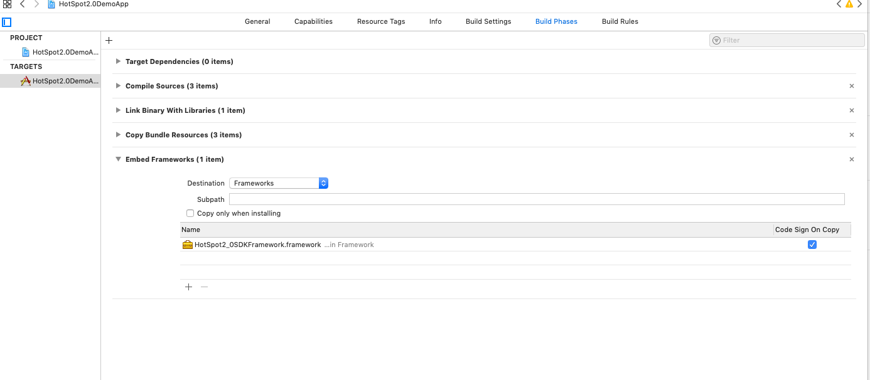
Task: Delete the Copy Bundle Resources phase
Action: coord(852,135)
